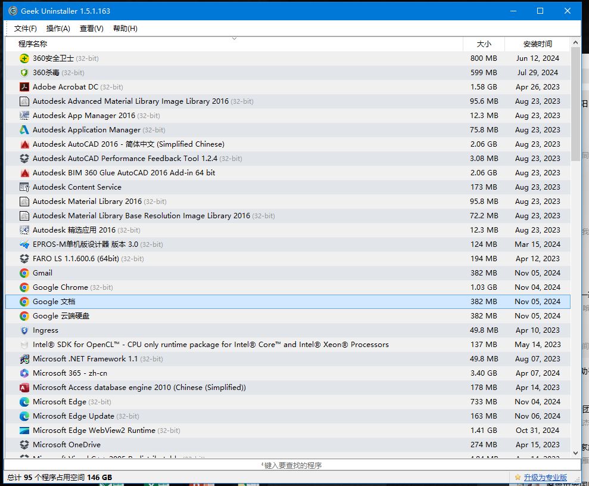
Task: Select the EPROS-M单机版设计器 icon
Action: [24, 244]
